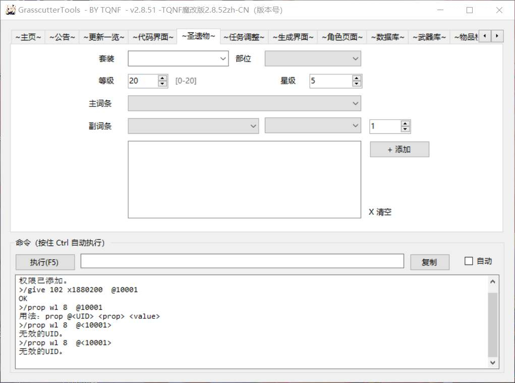Increase sub-stat count spinner up arrow
515x383 pixels.
click(406, 124)
